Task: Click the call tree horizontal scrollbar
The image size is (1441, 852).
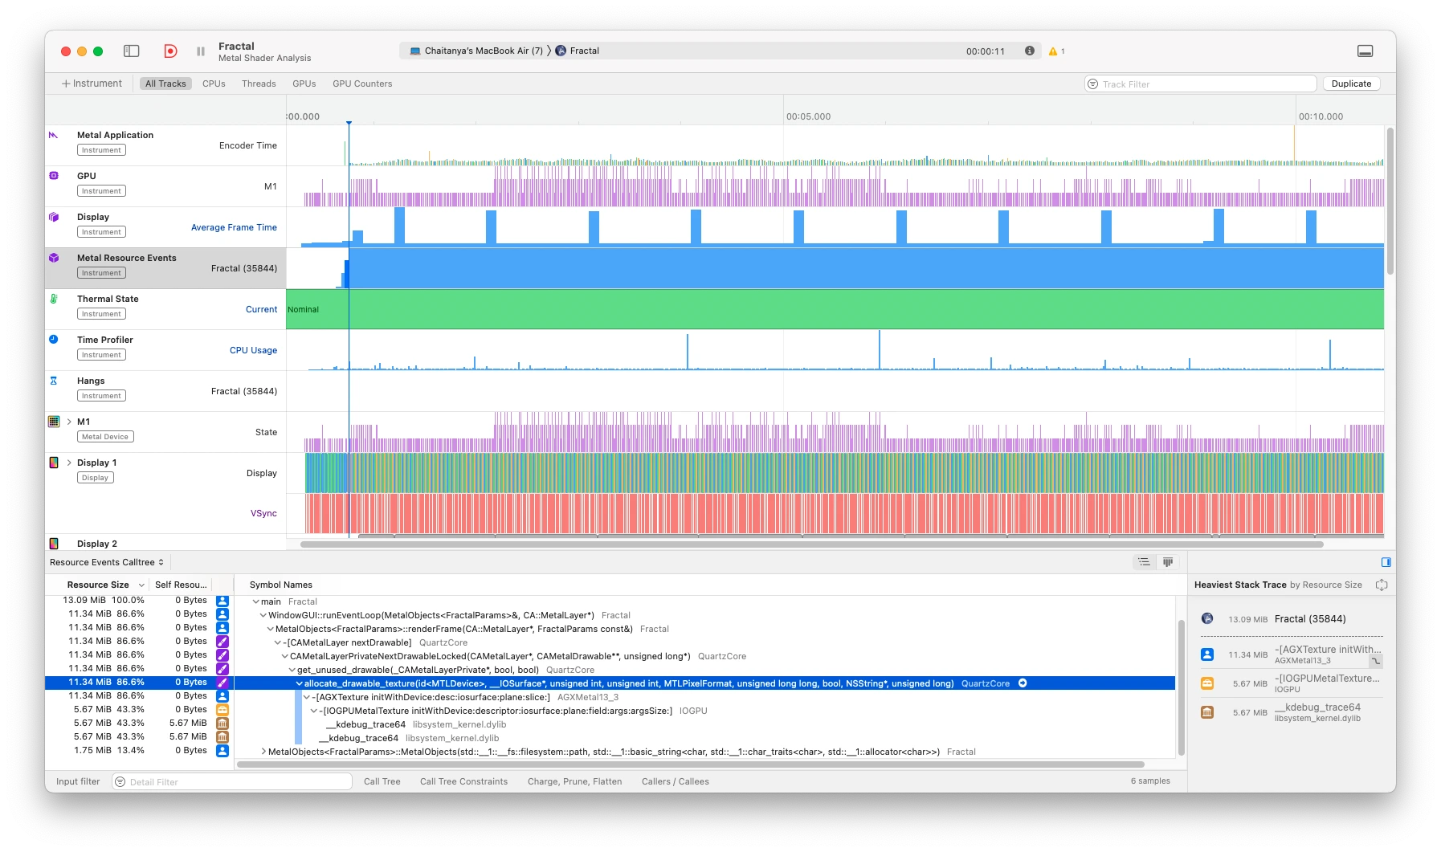Action: [x=691, y=764]
